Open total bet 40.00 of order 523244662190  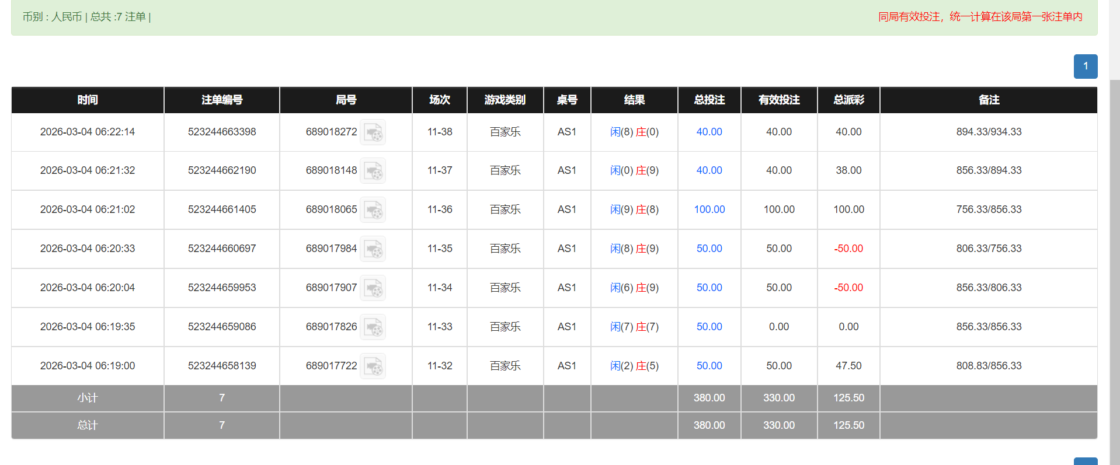click(x=709, y=170)
